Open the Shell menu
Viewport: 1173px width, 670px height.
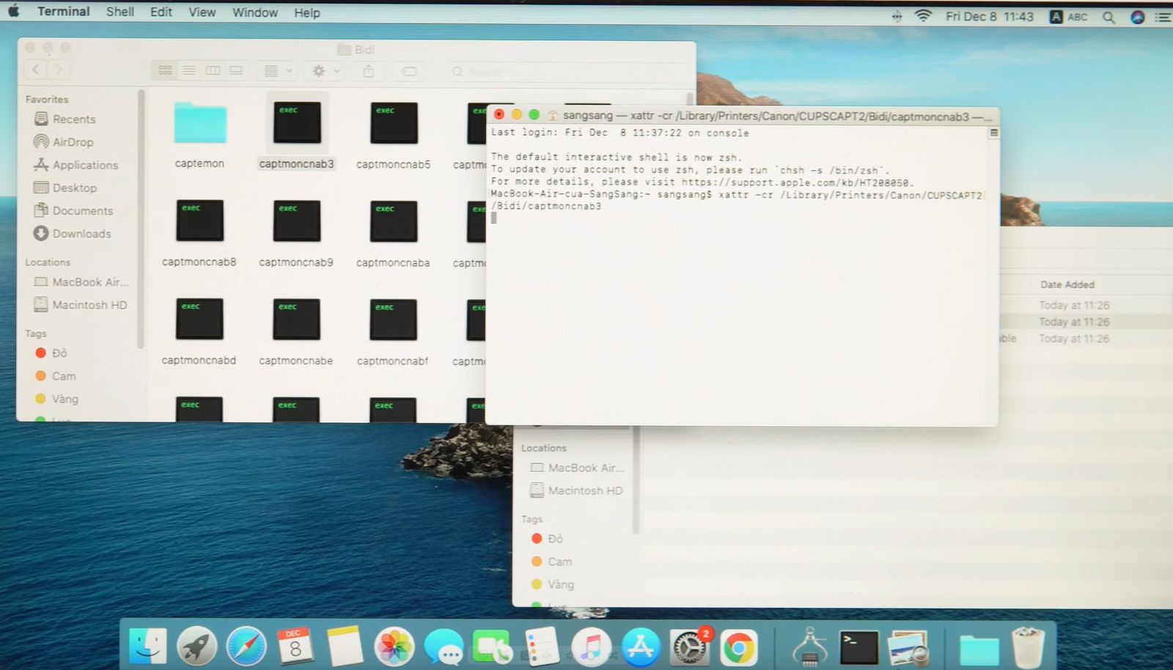(119, 12)
